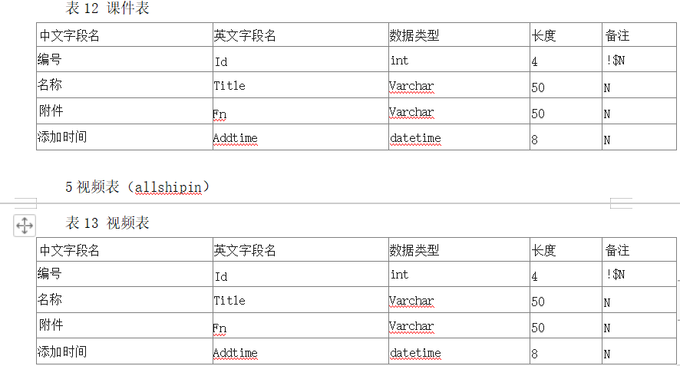Click the table move handle icon
The image size is (680, 366).
[25, 226]
